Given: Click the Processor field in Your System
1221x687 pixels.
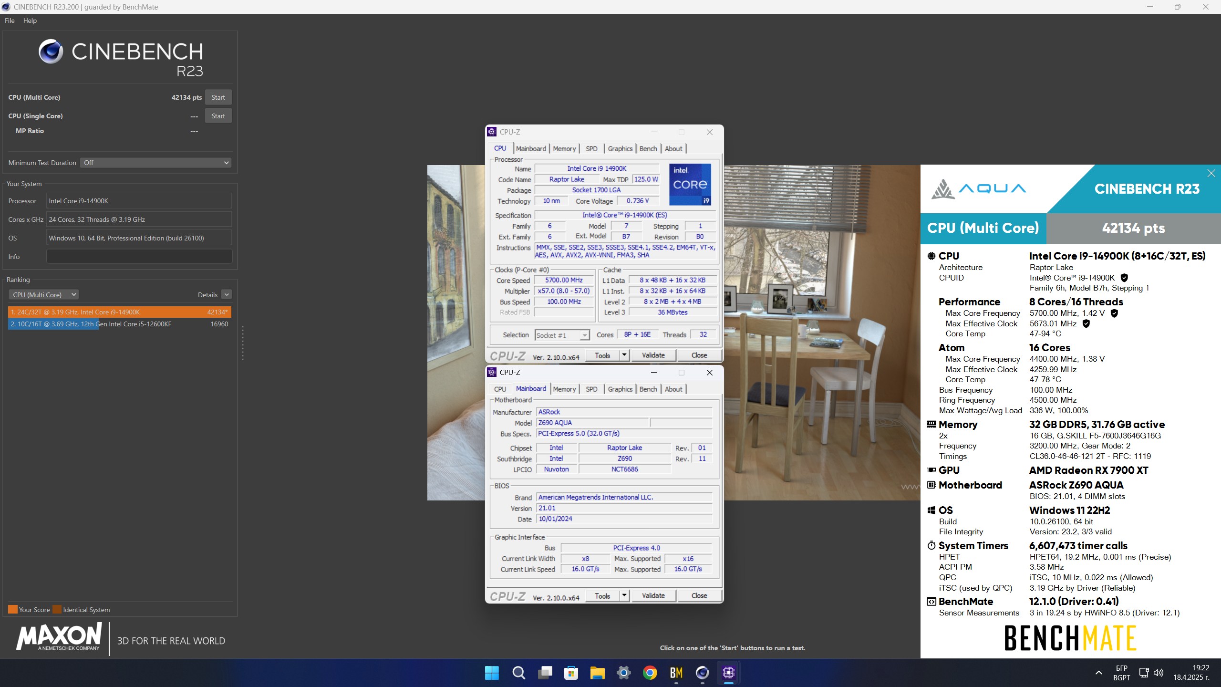Looking at the screenshot, I should click(x=139, y=201).
